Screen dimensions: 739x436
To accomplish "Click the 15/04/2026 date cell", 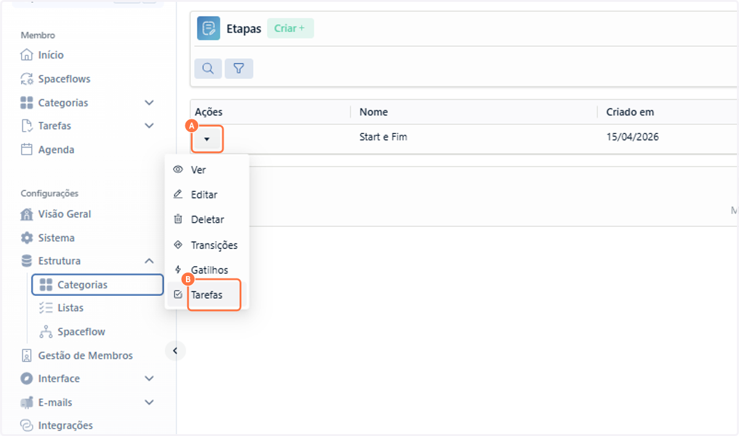I will (x=632, y=137).
